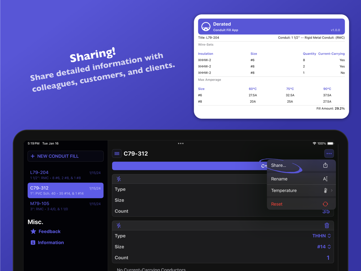Viewport: 361px width, 271px height.
Task: Edit the Count value 35
Action: 326,211
